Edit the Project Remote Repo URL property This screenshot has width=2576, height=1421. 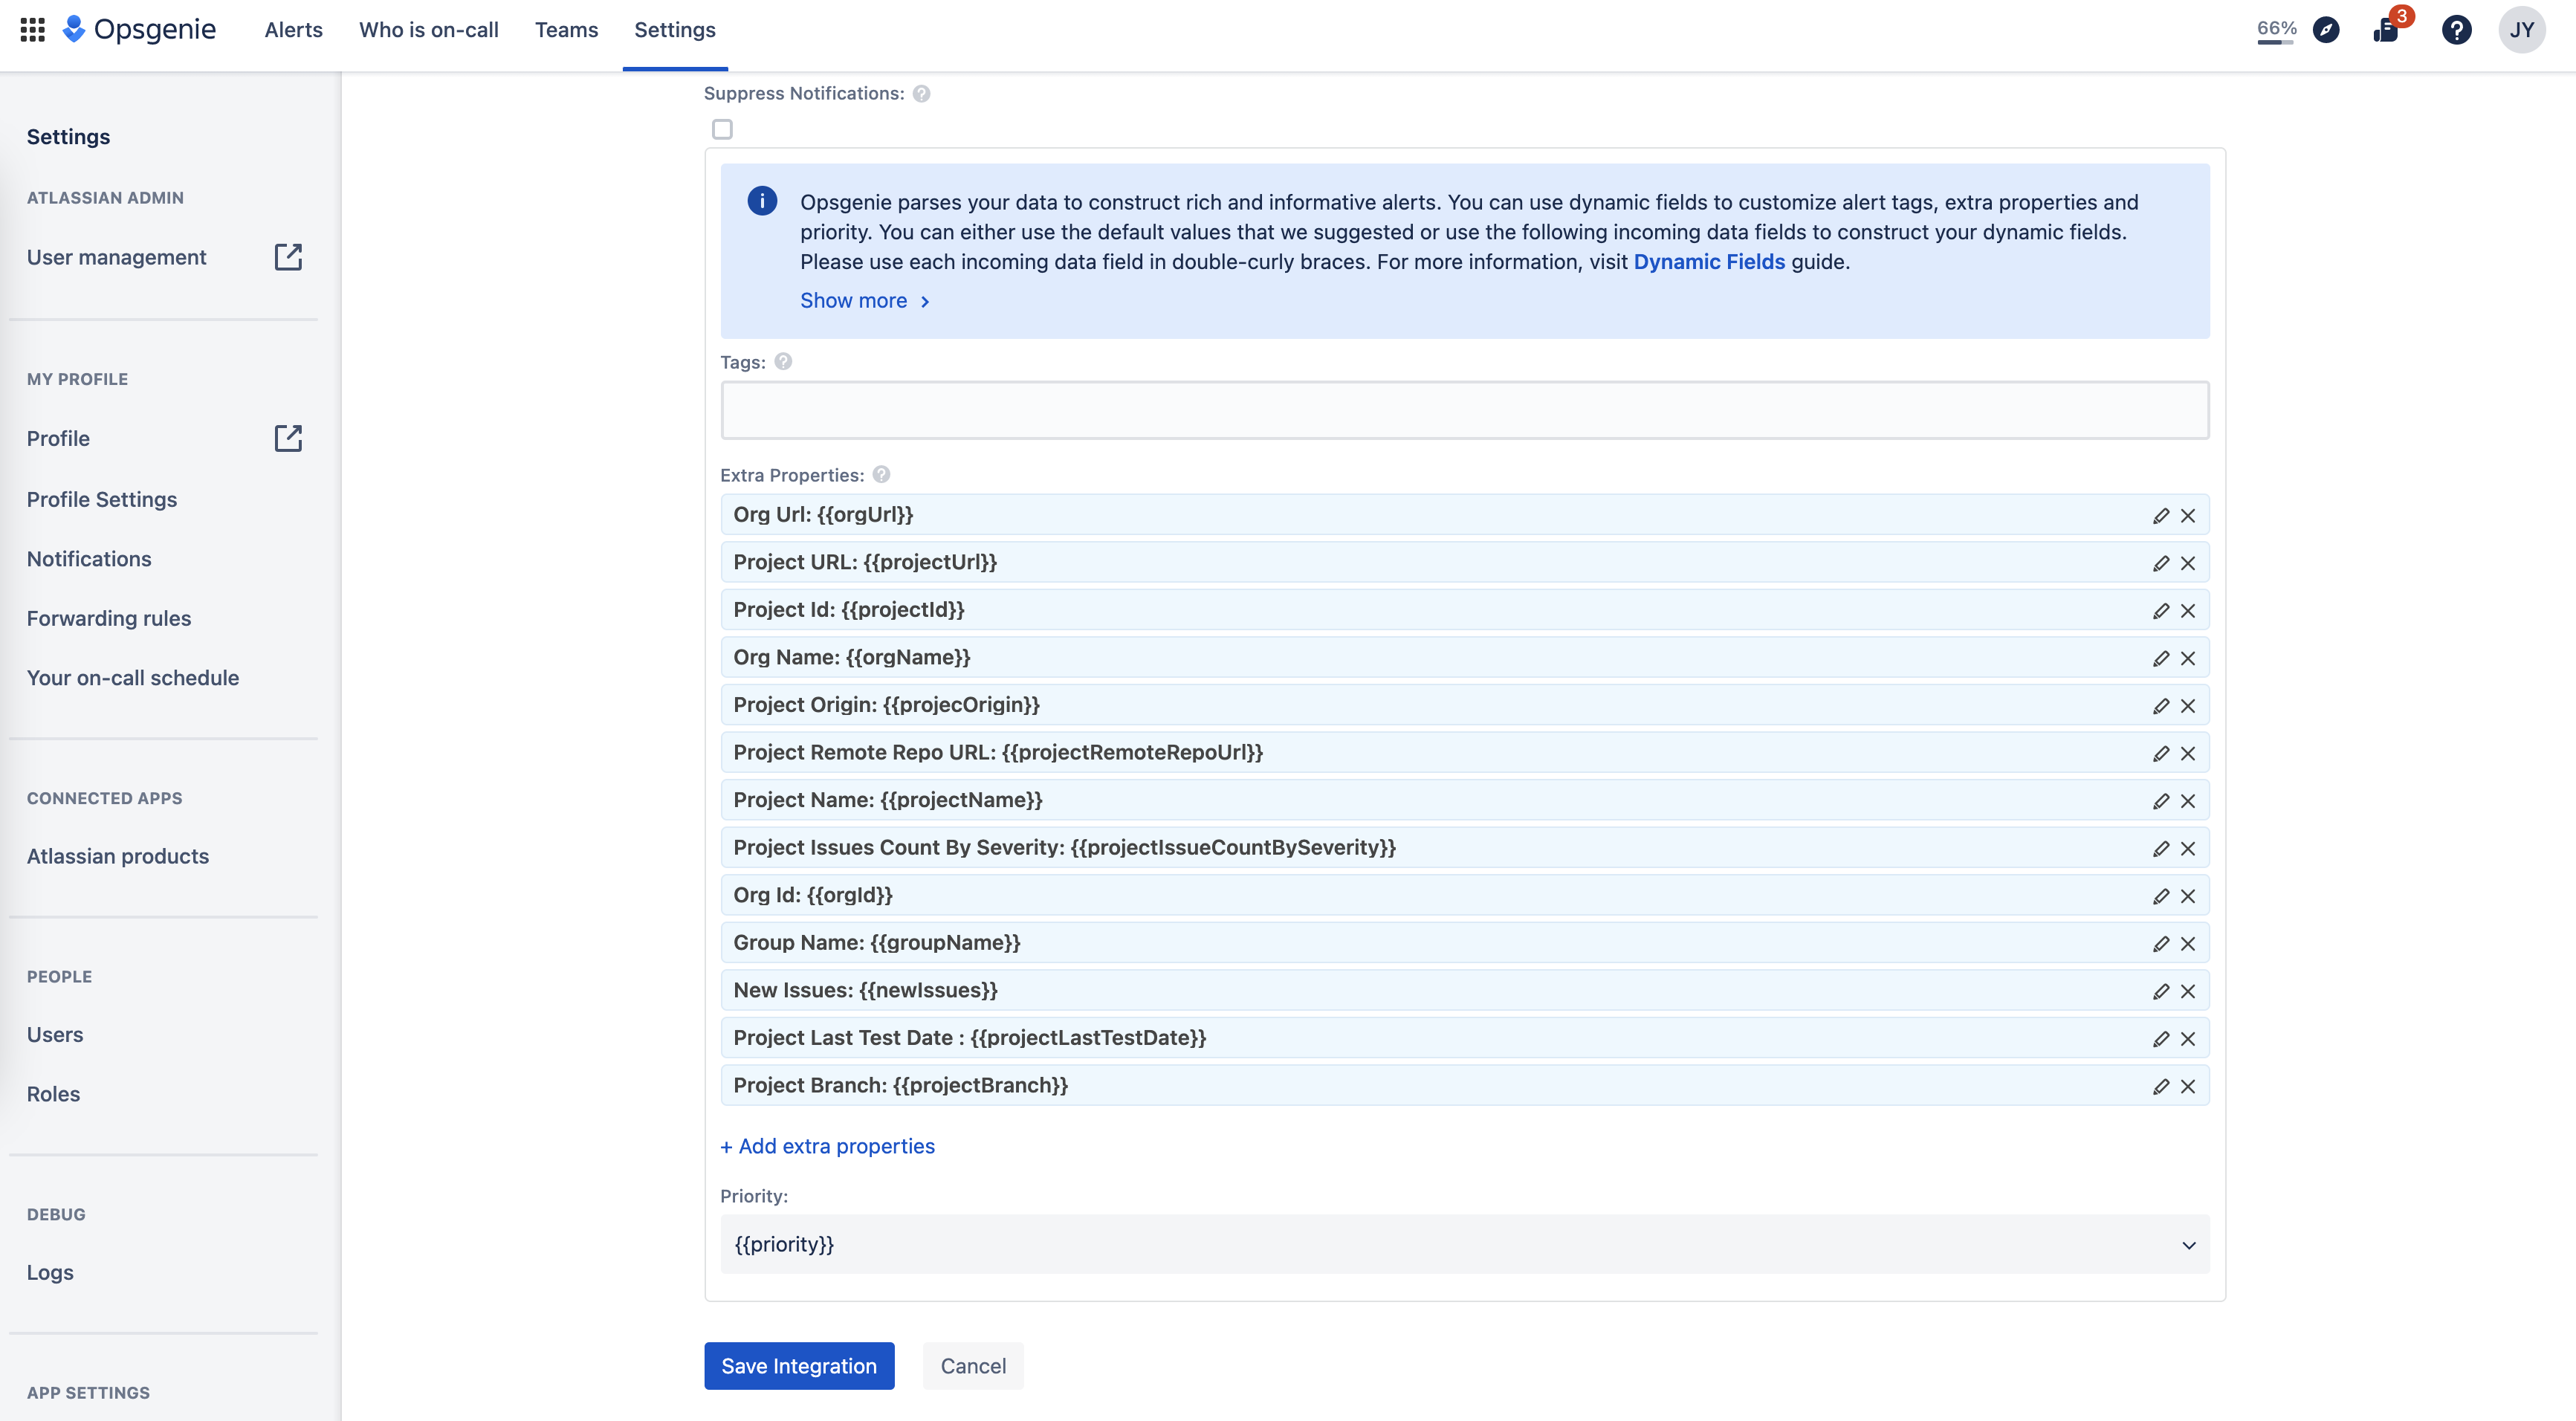[x=2161, y=754]
